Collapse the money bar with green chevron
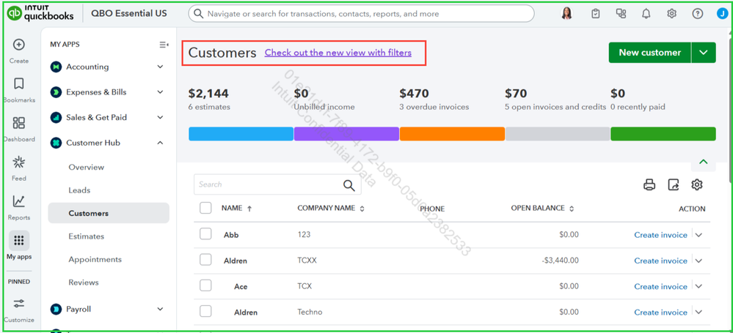The width and height of the screenshot is (733, 333). (703, 162)
